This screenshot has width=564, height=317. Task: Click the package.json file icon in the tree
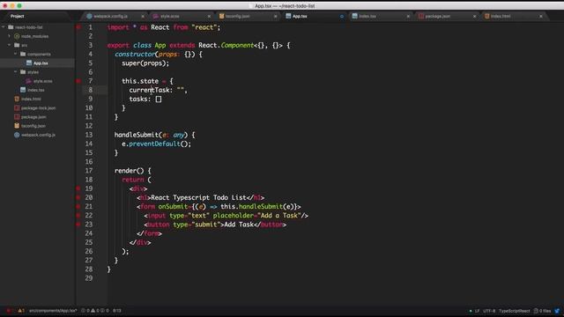pos(17,117)
